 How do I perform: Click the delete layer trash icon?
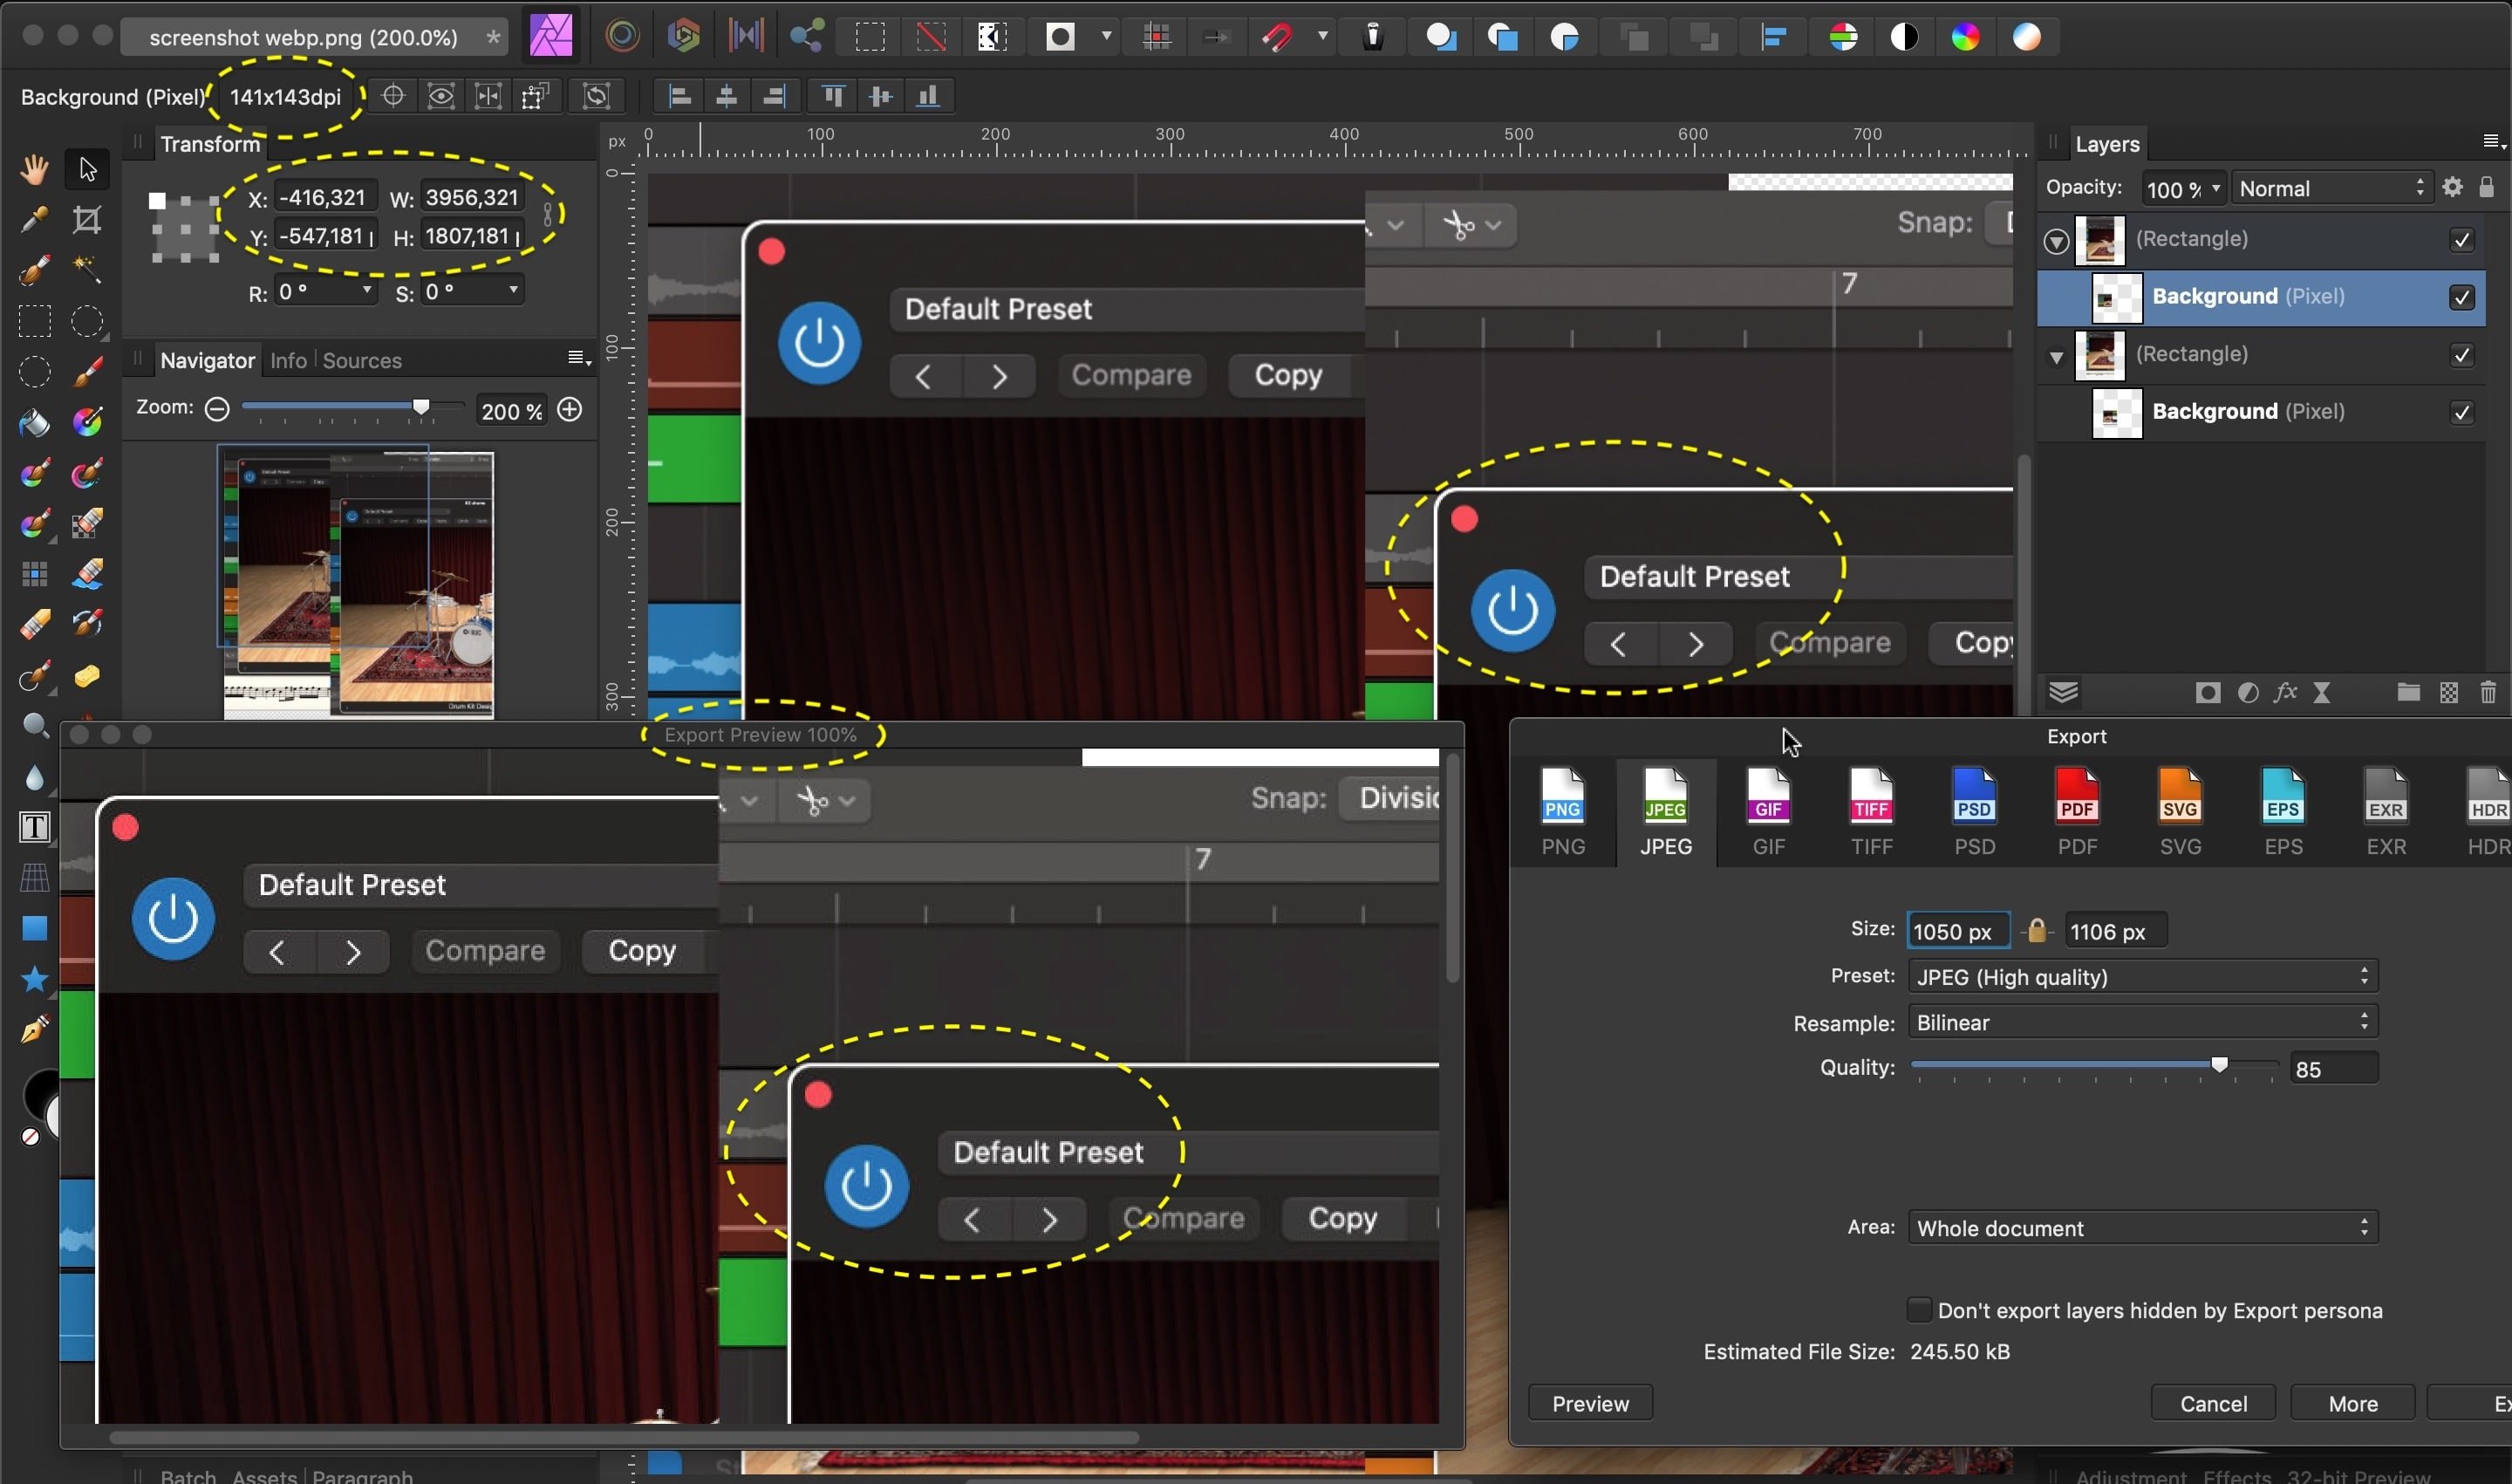click(x=2488, y=692)
